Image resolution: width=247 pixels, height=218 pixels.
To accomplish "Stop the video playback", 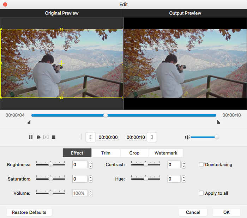I will [54, 137].
